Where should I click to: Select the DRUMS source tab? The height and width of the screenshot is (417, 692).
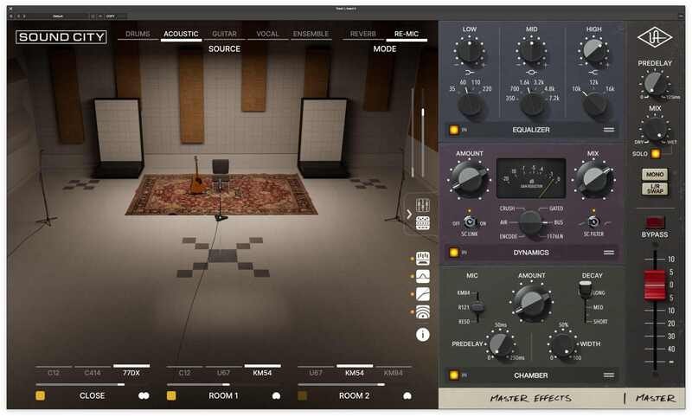137,35
